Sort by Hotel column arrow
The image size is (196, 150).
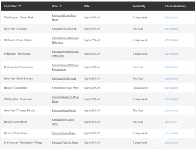click(61, 6)
